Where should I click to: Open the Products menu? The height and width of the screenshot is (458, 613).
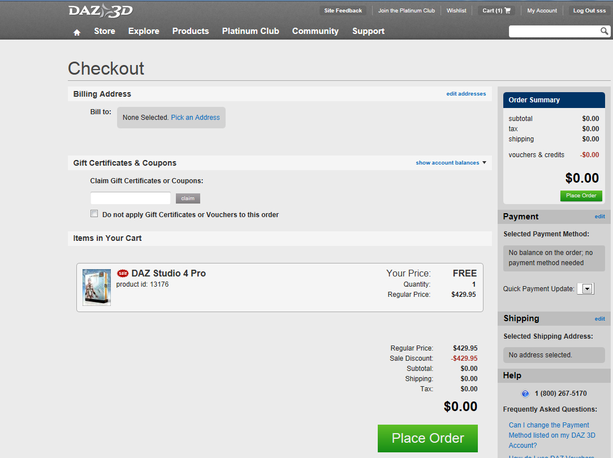click(x=191, y=31)
